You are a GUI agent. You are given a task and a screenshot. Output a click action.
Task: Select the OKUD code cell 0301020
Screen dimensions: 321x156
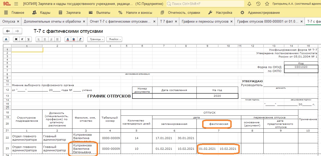301,67
